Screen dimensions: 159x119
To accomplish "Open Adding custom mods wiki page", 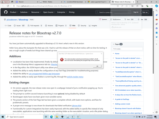I will pos(122,104).
